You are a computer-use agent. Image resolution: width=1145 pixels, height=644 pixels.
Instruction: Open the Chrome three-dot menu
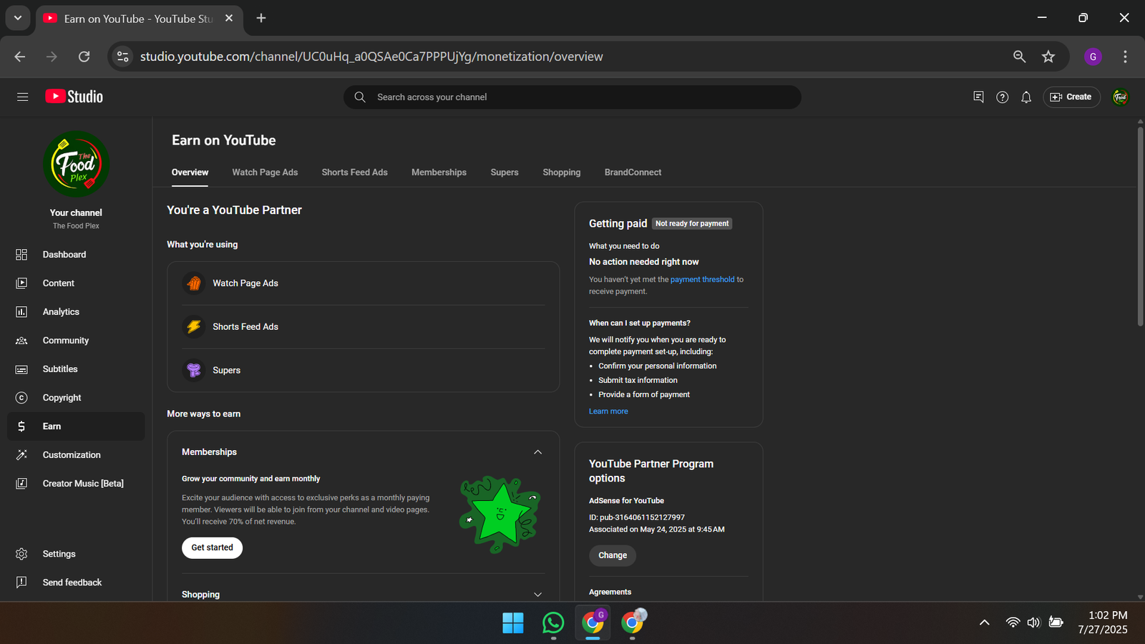tap(1125, 57)
